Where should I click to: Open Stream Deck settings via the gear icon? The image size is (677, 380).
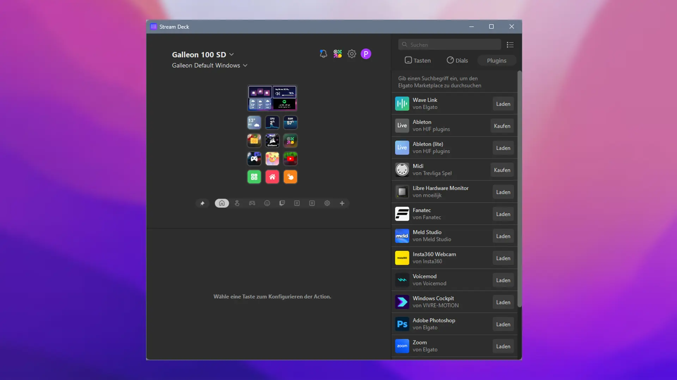[x=352, y=54]
